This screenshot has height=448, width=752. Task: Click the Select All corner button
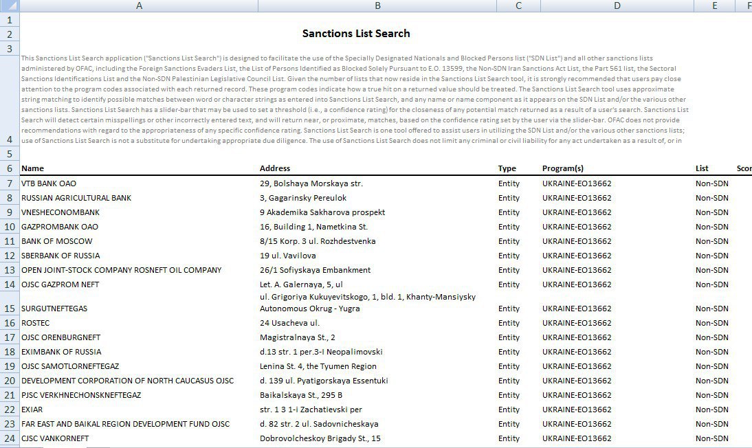coord(10,5)
